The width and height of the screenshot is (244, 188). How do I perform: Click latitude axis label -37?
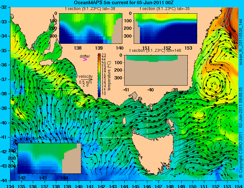tap(3, 79)
